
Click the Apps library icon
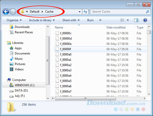point(12,48)
